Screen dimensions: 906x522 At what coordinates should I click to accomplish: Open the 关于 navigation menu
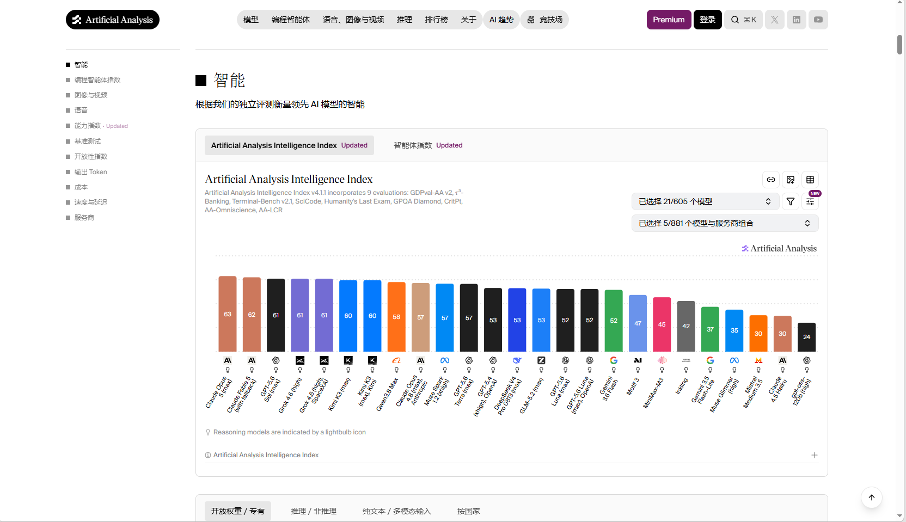click(469, 20)
